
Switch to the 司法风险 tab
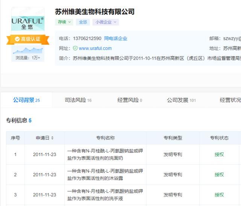pyautogui.click(x=78, y=100)
